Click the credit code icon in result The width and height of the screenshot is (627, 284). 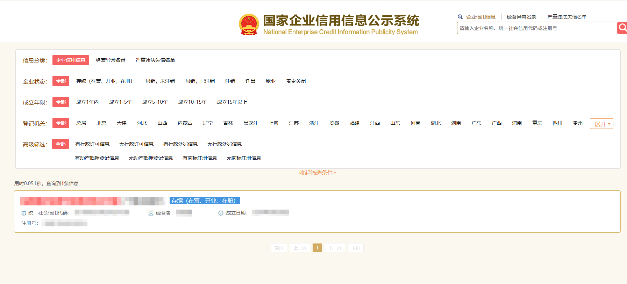[x=24, y=213]
